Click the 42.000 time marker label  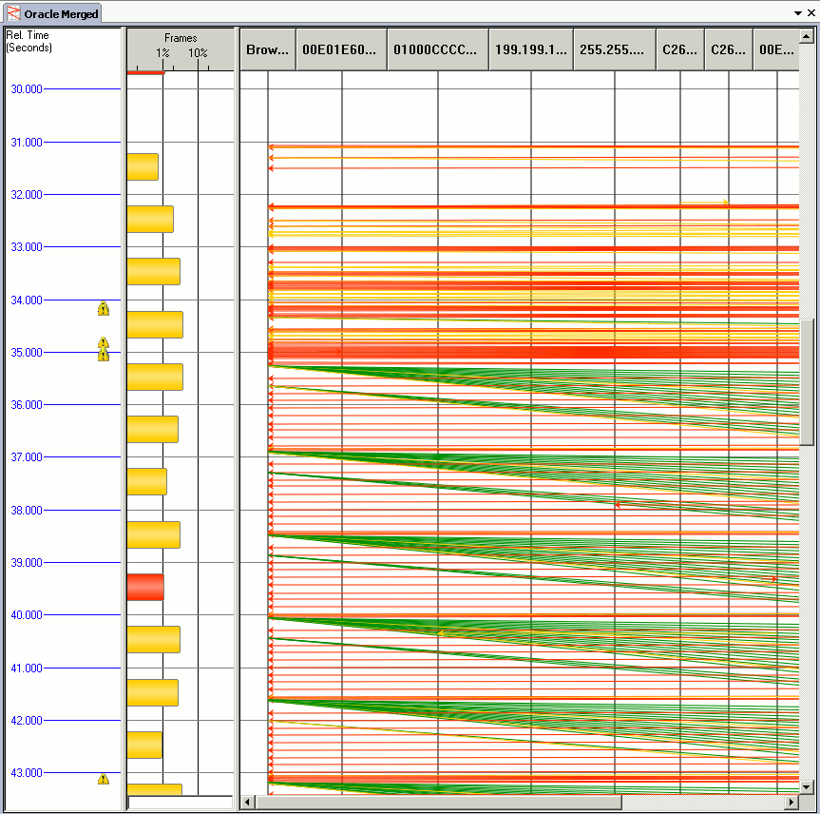[x=27, y=720]
